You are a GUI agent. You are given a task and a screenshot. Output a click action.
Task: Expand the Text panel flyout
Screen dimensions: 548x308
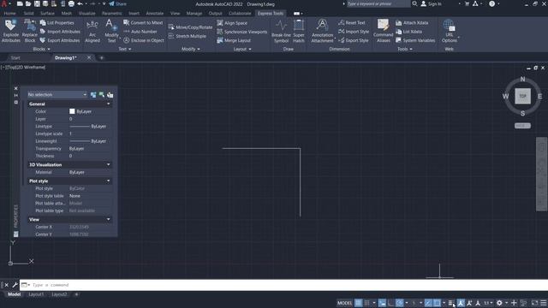[x=125, y=50]
